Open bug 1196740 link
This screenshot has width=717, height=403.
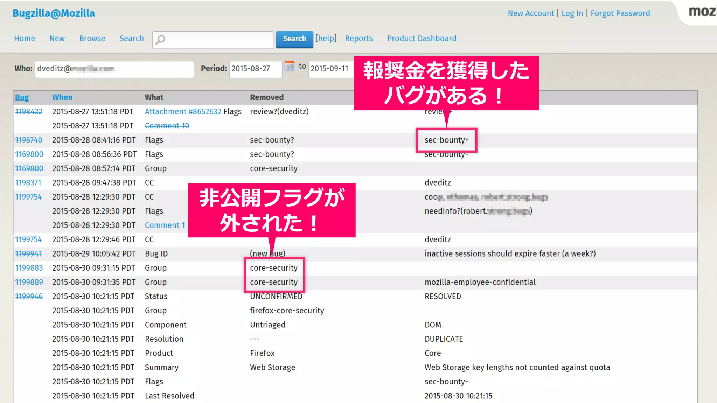point(28,140)
